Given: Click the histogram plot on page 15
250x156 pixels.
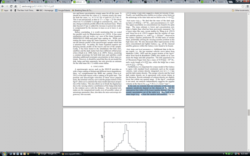Looking at the screenshot, I should coord(125,137).
